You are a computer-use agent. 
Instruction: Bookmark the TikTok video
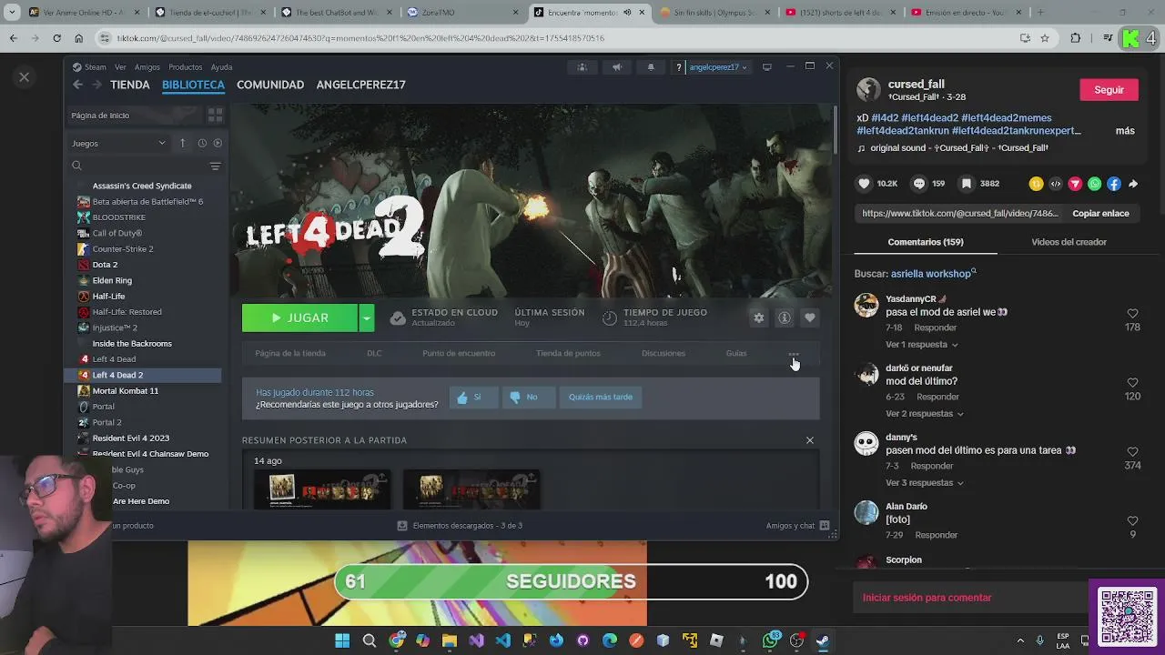click(x=967, y=184)
